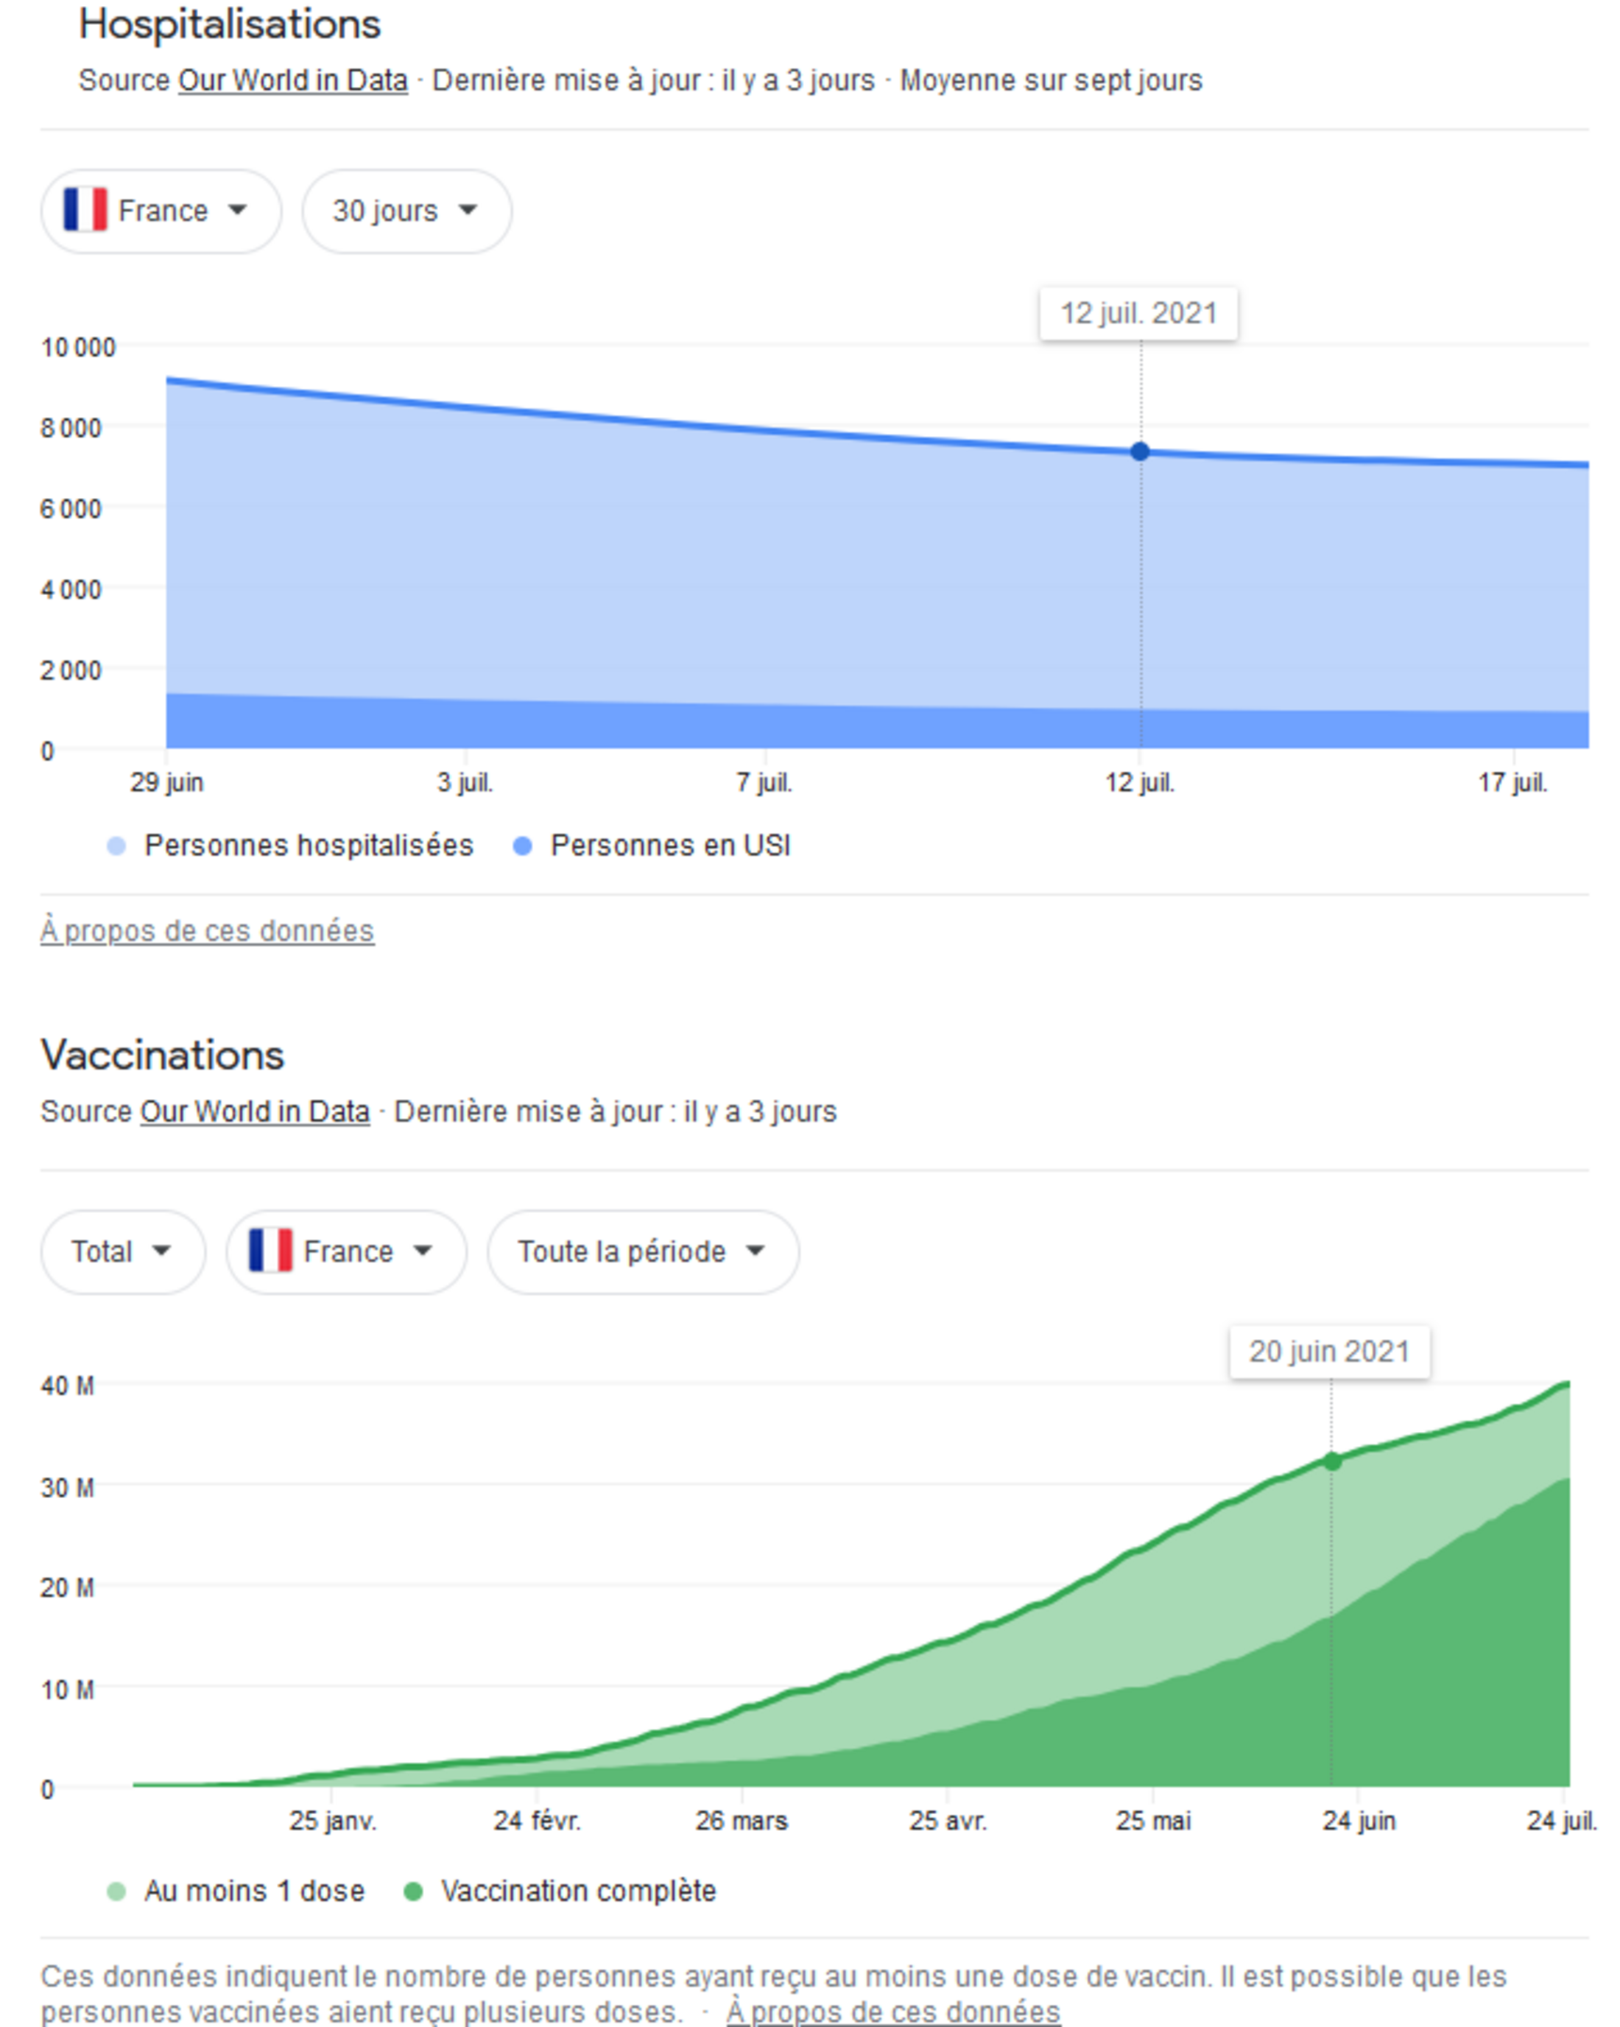Screen dimensions: 1620x2027
Task: Open the Total vaccinations metric dropdown
Action: [122, 1251]
